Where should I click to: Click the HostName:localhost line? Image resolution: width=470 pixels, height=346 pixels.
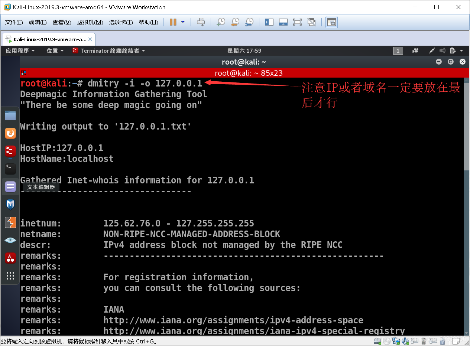tap(67, 159)
